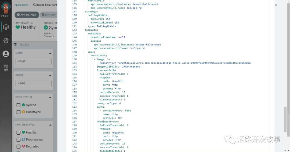Click 'creationTimestamp: null' line
This screenshot has width=290, height=152.
coord(108,37)
